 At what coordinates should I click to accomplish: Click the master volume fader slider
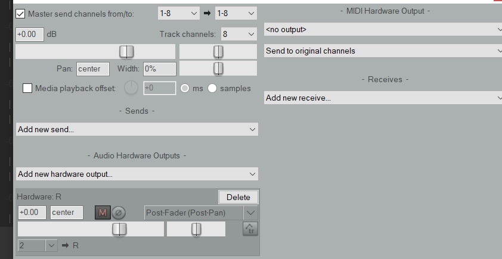[x=126, y=52]
